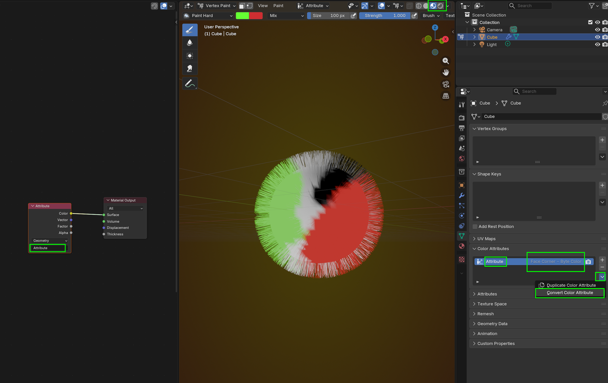Open the Paint menu

tap(278, 6)
